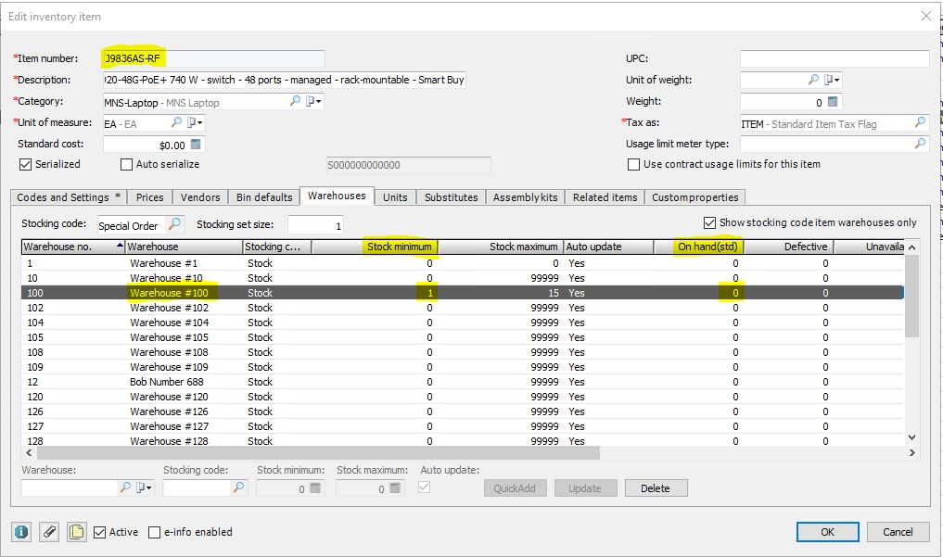The height and width of the screenshot is (557, 943).
Task: Close the Edit inventory item dialog
Action: [x=926, y=17]
